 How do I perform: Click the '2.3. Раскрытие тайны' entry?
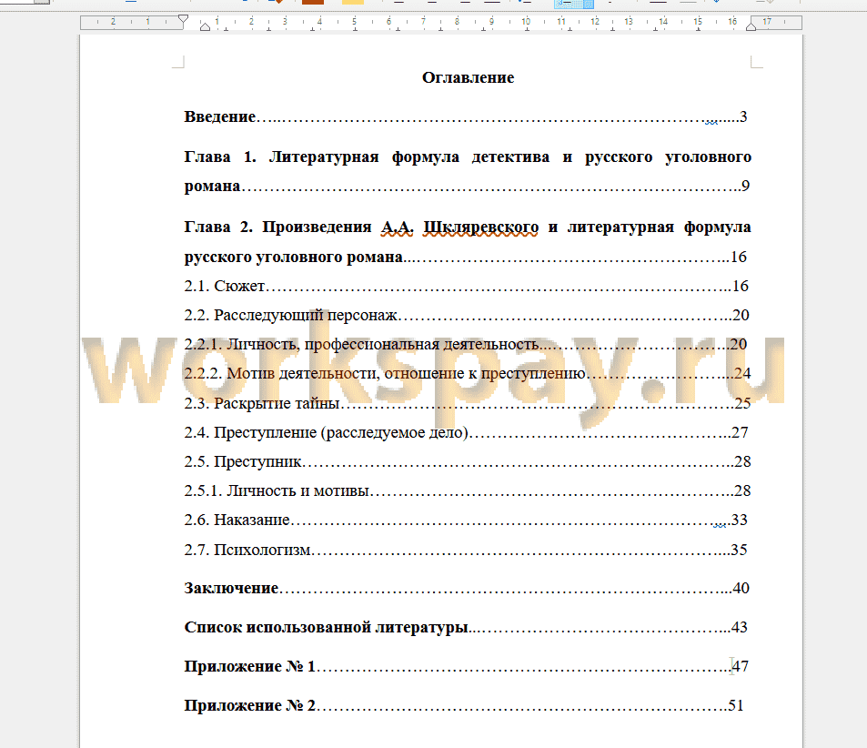pos(468,403)
